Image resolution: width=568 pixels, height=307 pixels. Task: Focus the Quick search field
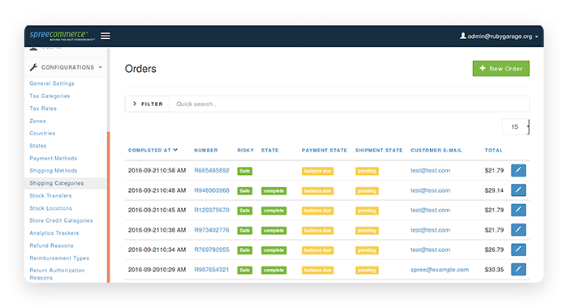pyautogui.click(x=349, y=104)
